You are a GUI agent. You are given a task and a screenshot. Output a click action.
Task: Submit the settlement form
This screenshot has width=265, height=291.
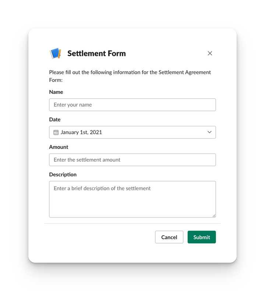point(202,237)
